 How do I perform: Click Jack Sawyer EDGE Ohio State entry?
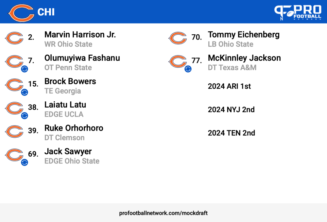(x=72, y=156)
